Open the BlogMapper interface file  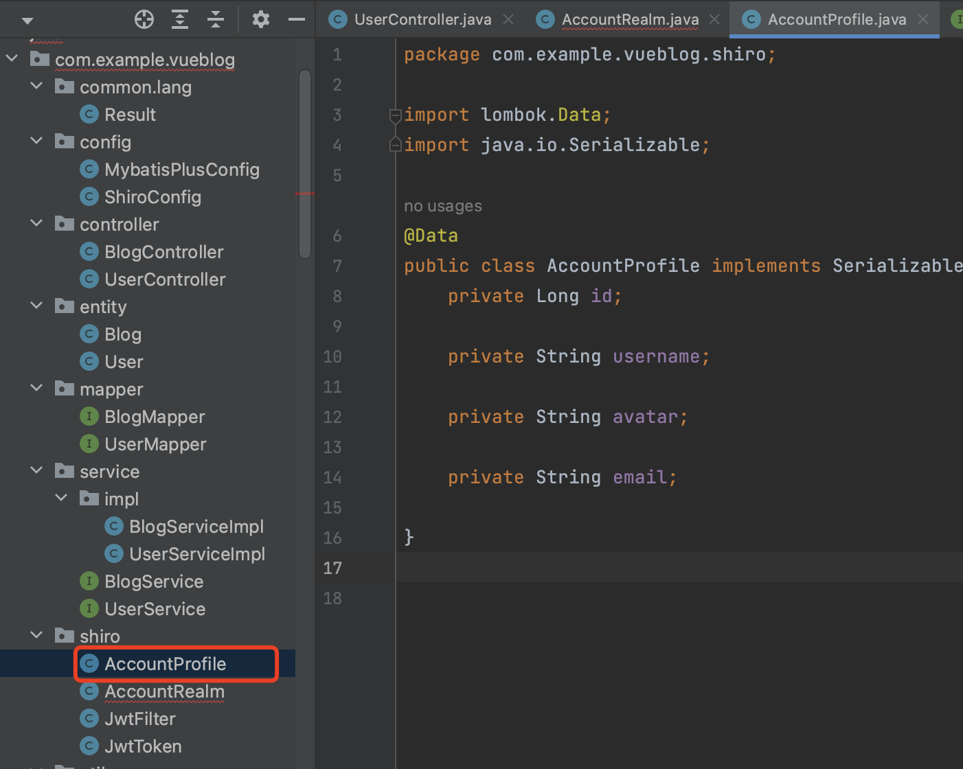coord(155,417)
